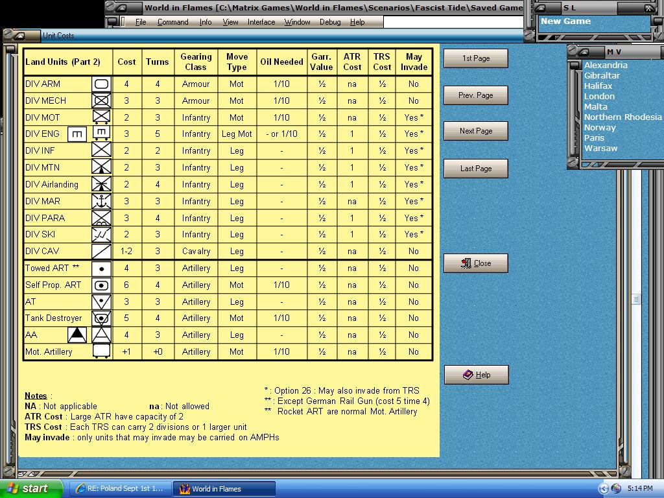The height and width of the screenshot is (498, 664).
Task: Click the taskbar clock showing 5:14 PM
Action: [x=640, y=489]
